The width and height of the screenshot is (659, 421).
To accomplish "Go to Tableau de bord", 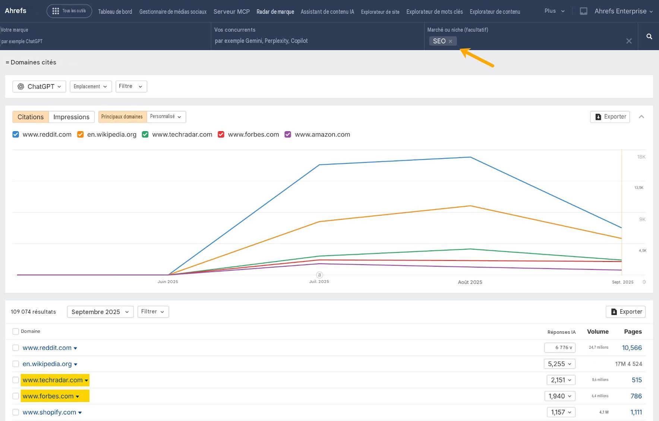I will [x=115, y=12].
